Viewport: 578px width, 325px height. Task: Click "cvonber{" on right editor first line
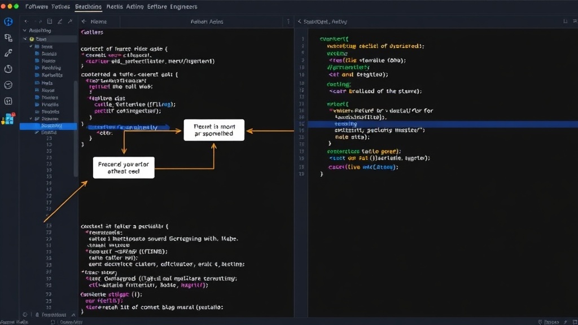point(334,39)
